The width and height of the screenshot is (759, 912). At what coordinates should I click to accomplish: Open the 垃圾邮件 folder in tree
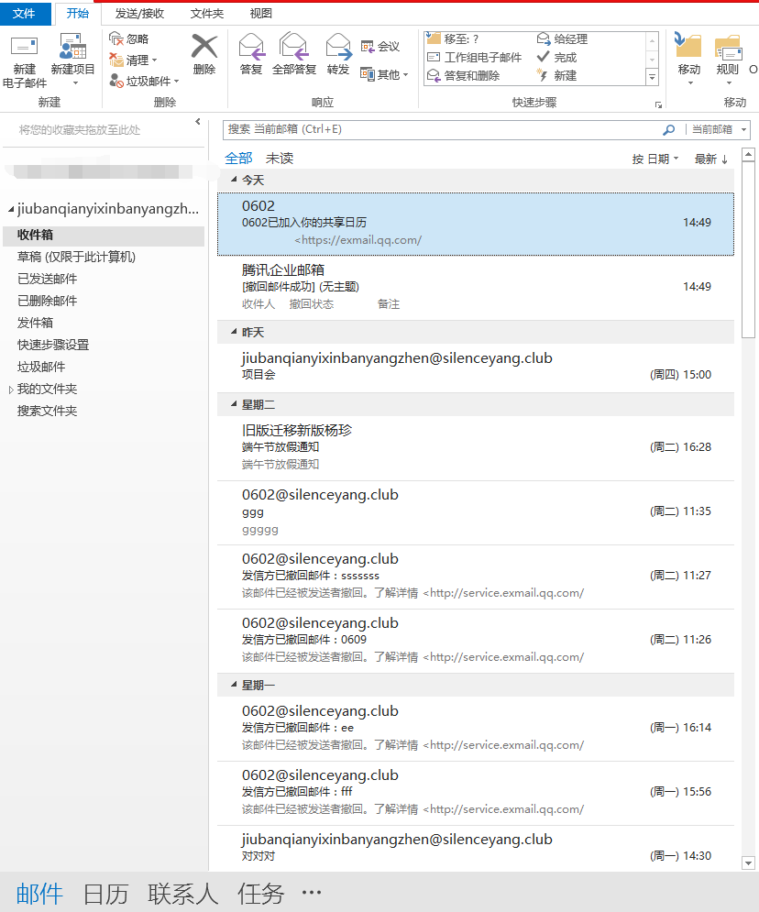40,367
